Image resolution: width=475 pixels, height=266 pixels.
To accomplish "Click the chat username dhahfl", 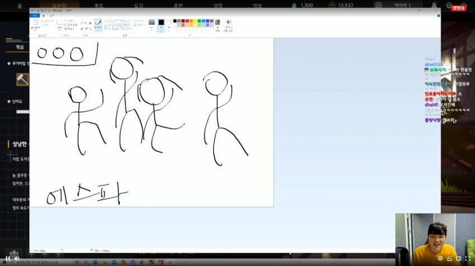I will coord(431,105).
